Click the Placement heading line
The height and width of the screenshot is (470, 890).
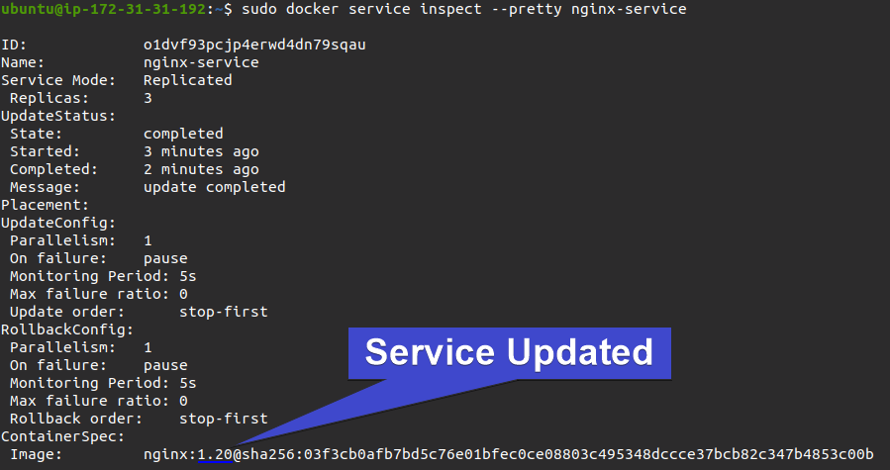(x=46, y=205)
